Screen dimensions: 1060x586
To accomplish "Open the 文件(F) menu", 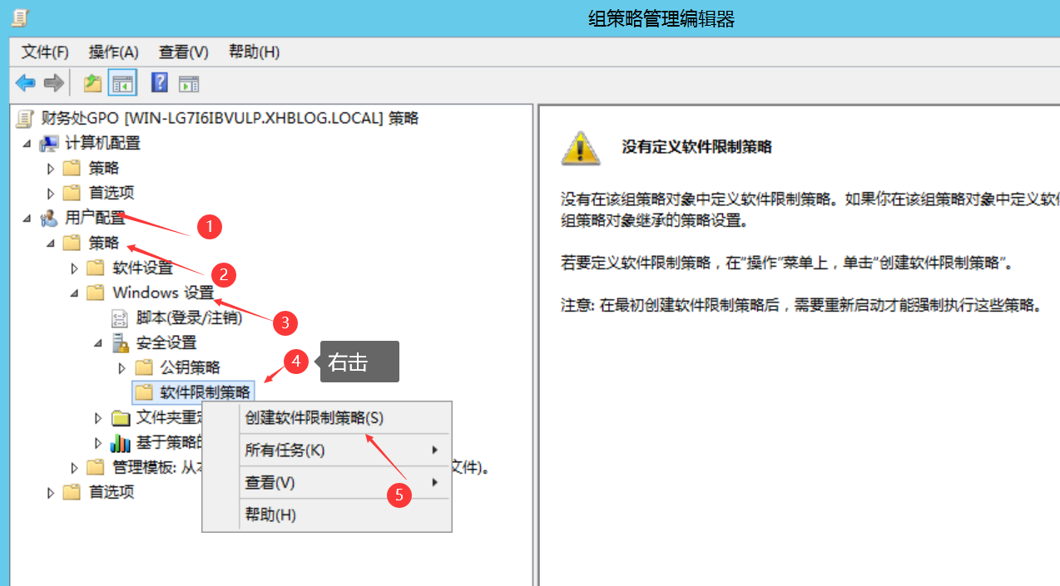I will pos(45,52).
